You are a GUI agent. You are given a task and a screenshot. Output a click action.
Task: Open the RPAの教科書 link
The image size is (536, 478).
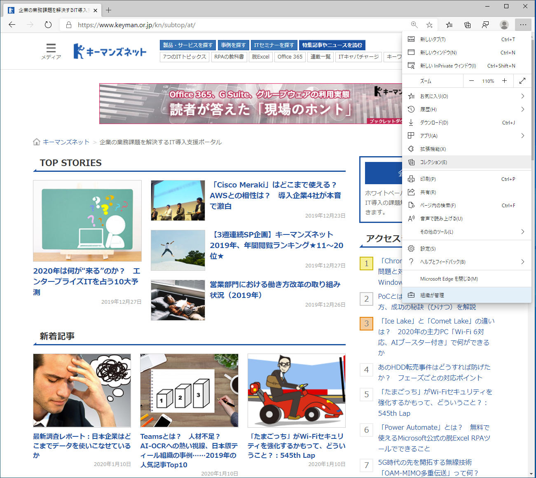tap(229, 57)
